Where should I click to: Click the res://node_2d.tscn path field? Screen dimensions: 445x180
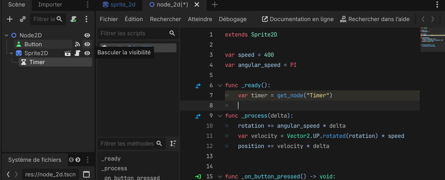[51, 174]
